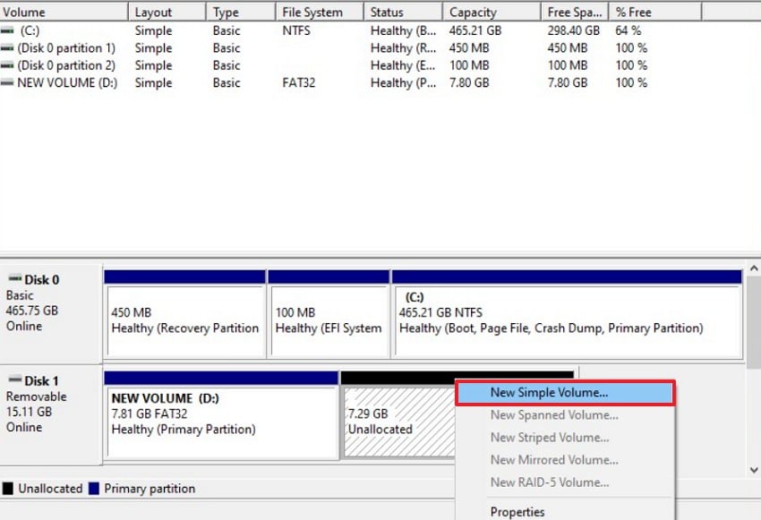Sort volumes by the Free Space column header
Screen dimensions: 761x520
(x=573, y=12)
